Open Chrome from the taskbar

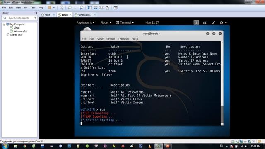click(25, 146)
